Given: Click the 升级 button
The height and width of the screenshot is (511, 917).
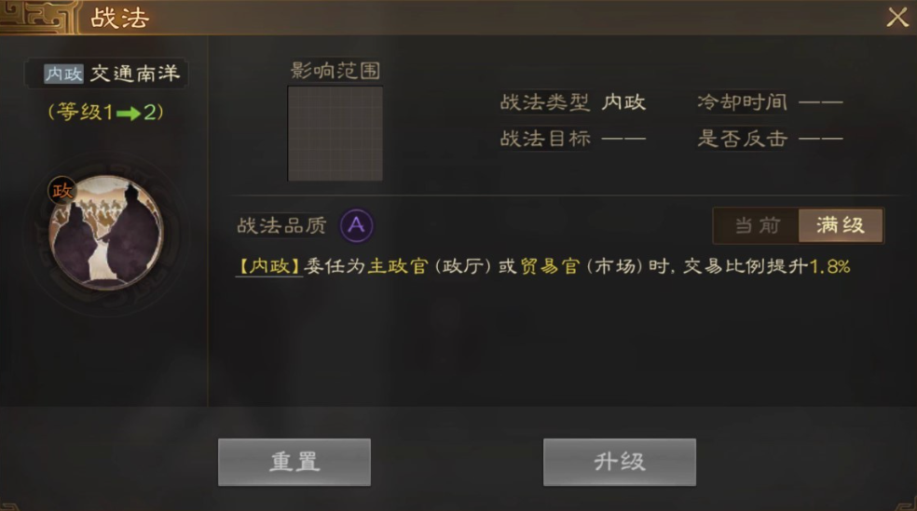Looking at the screenshot, I should click(620, 462).
